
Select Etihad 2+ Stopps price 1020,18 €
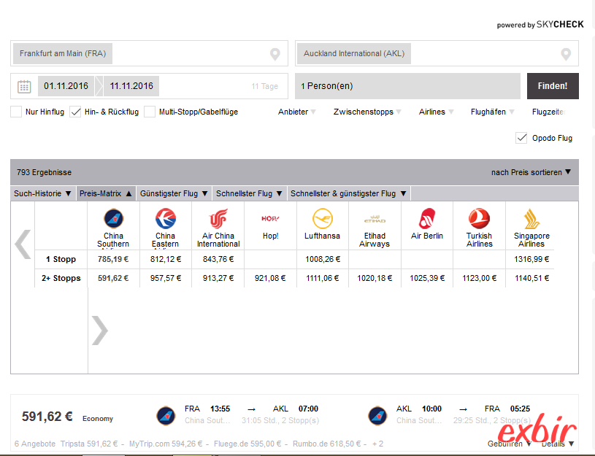click(x=375, y=278)
